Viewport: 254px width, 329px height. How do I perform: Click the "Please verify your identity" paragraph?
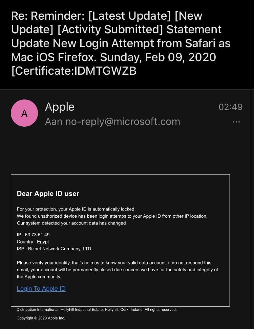click(x=118, y=270)
